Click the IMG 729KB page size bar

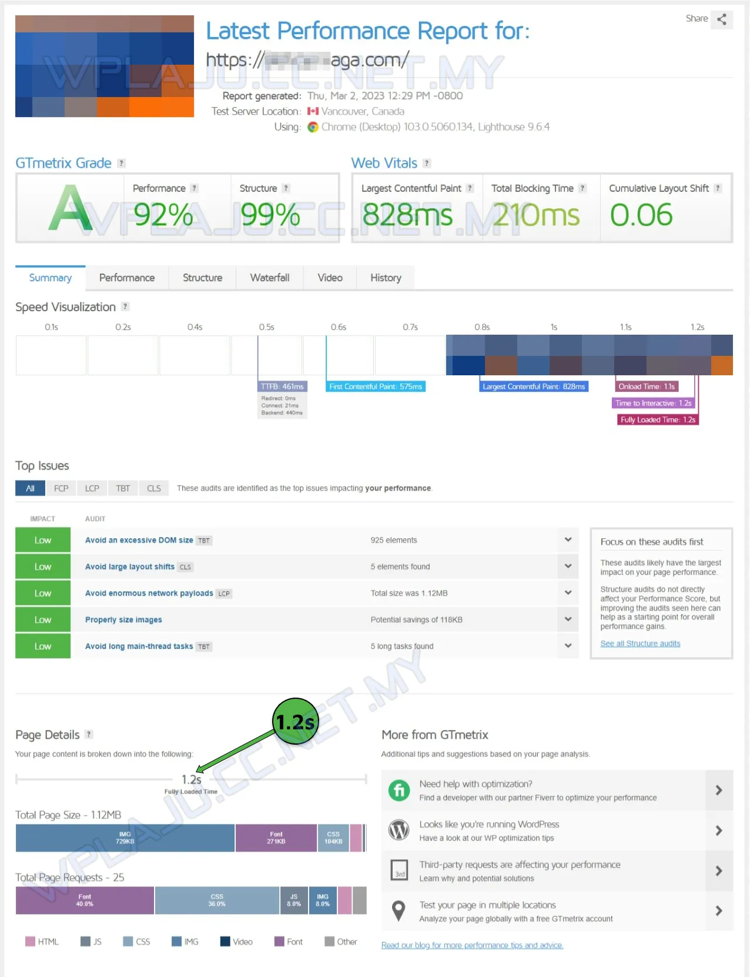[x=125, y=838]
